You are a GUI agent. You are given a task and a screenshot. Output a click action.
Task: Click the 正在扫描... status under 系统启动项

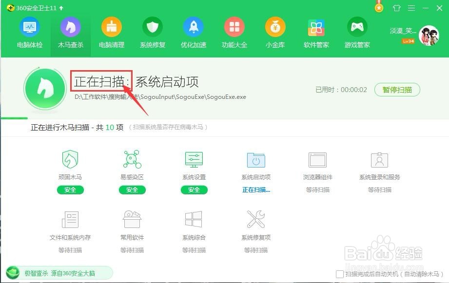click(256, 189)
